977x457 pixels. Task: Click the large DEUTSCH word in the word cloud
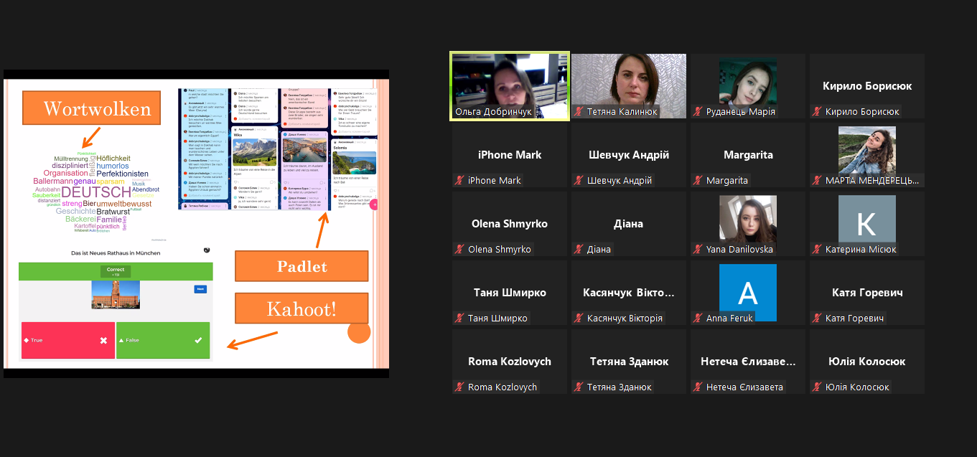pyautogui.click(x=96, y=192)
